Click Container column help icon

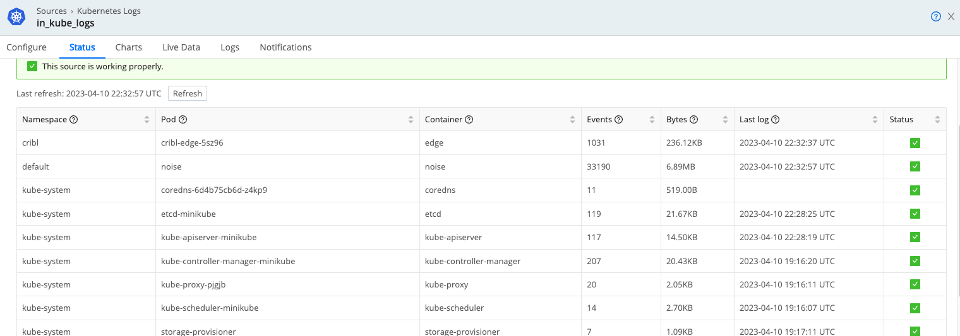tap(469, 120)
